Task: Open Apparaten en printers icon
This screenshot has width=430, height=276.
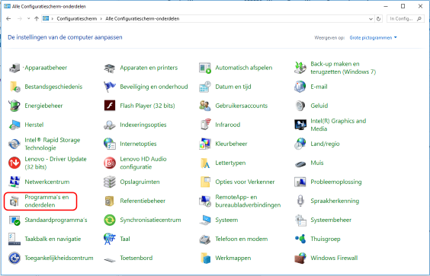Action: [x=110, y=68]
